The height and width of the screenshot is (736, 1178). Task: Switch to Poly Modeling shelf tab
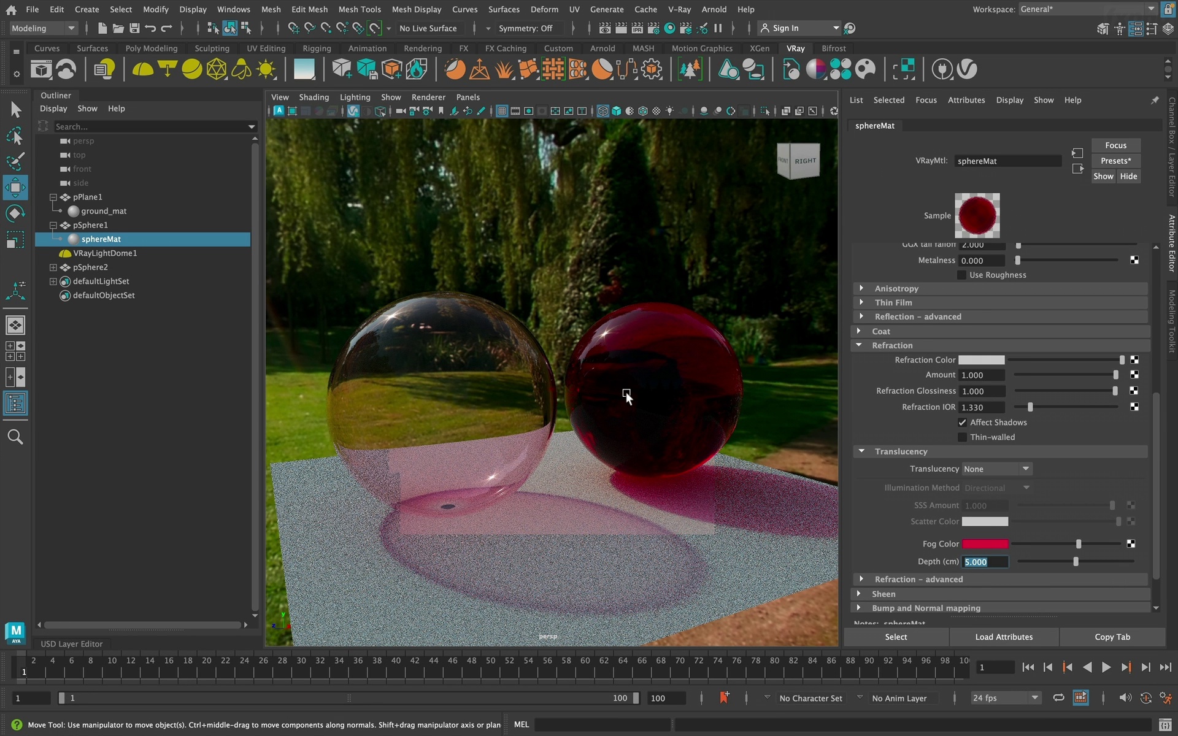(151, 48)
